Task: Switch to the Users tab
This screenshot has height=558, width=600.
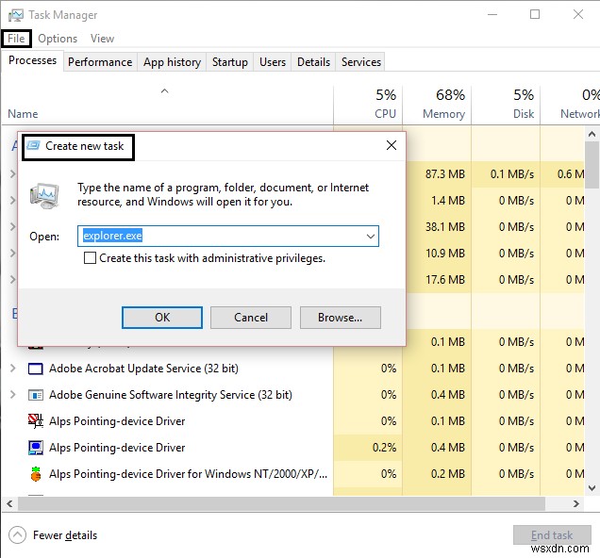Action: pos(273,62)
